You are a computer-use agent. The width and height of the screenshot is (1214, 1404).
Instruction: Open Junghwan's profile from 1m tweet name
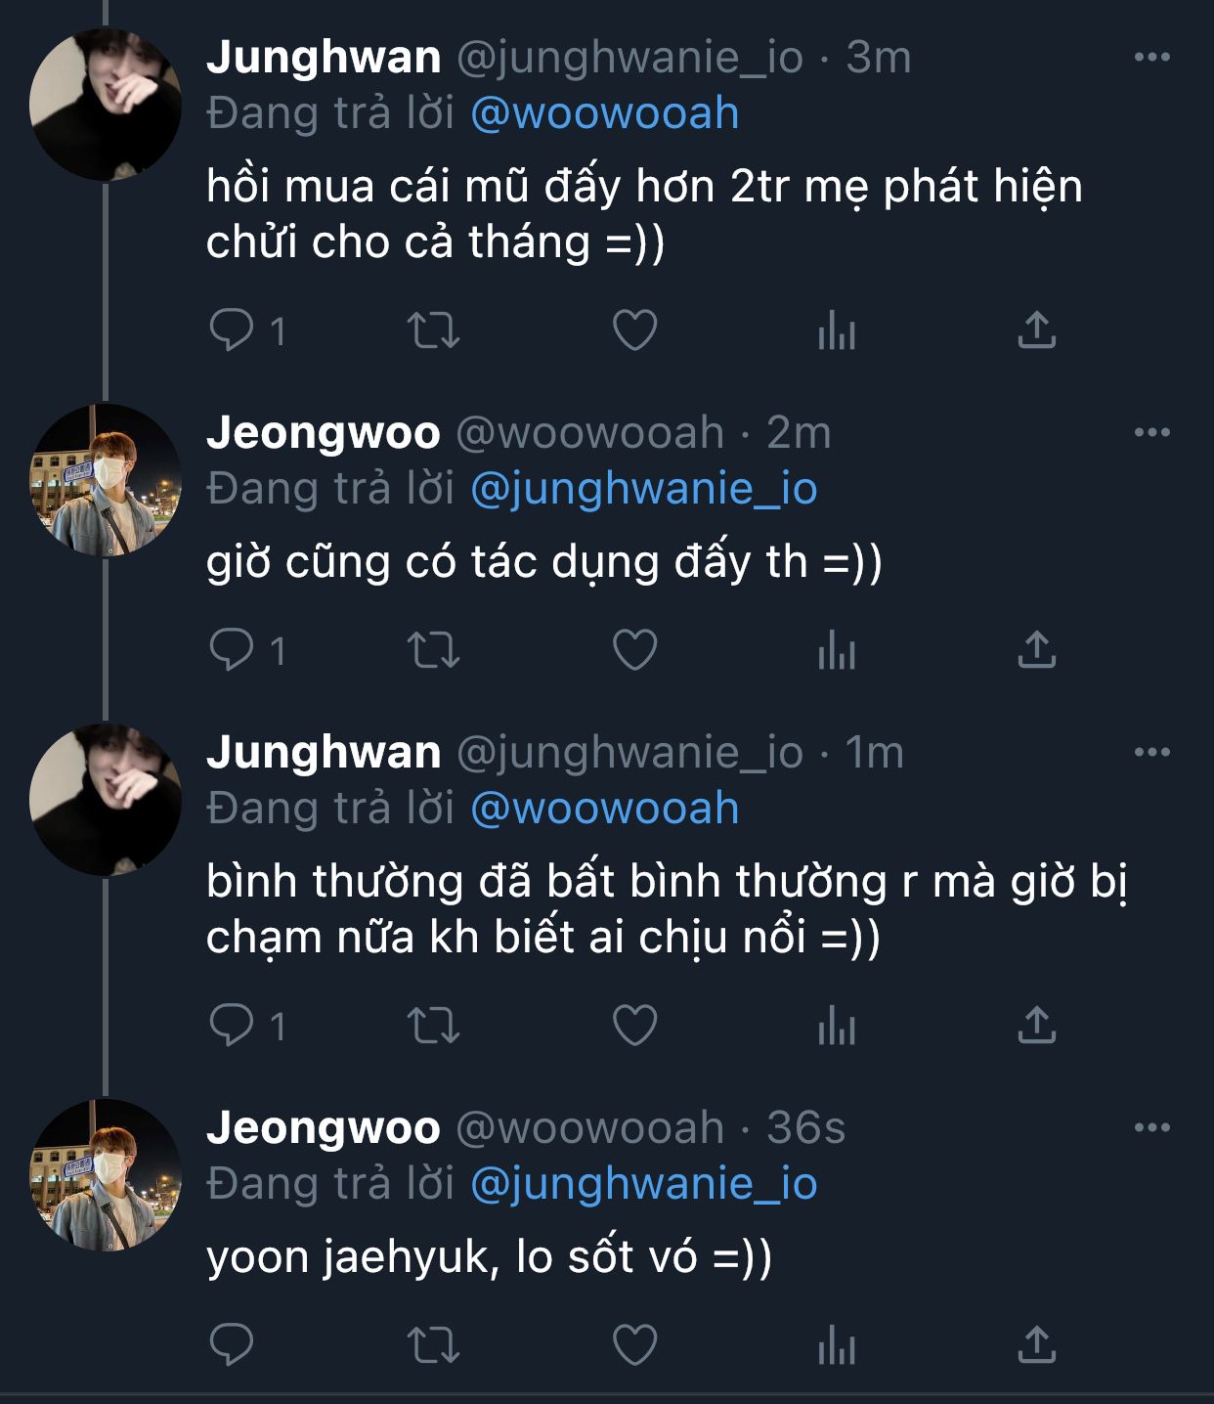pyautogui.click(x=324, y=752)
